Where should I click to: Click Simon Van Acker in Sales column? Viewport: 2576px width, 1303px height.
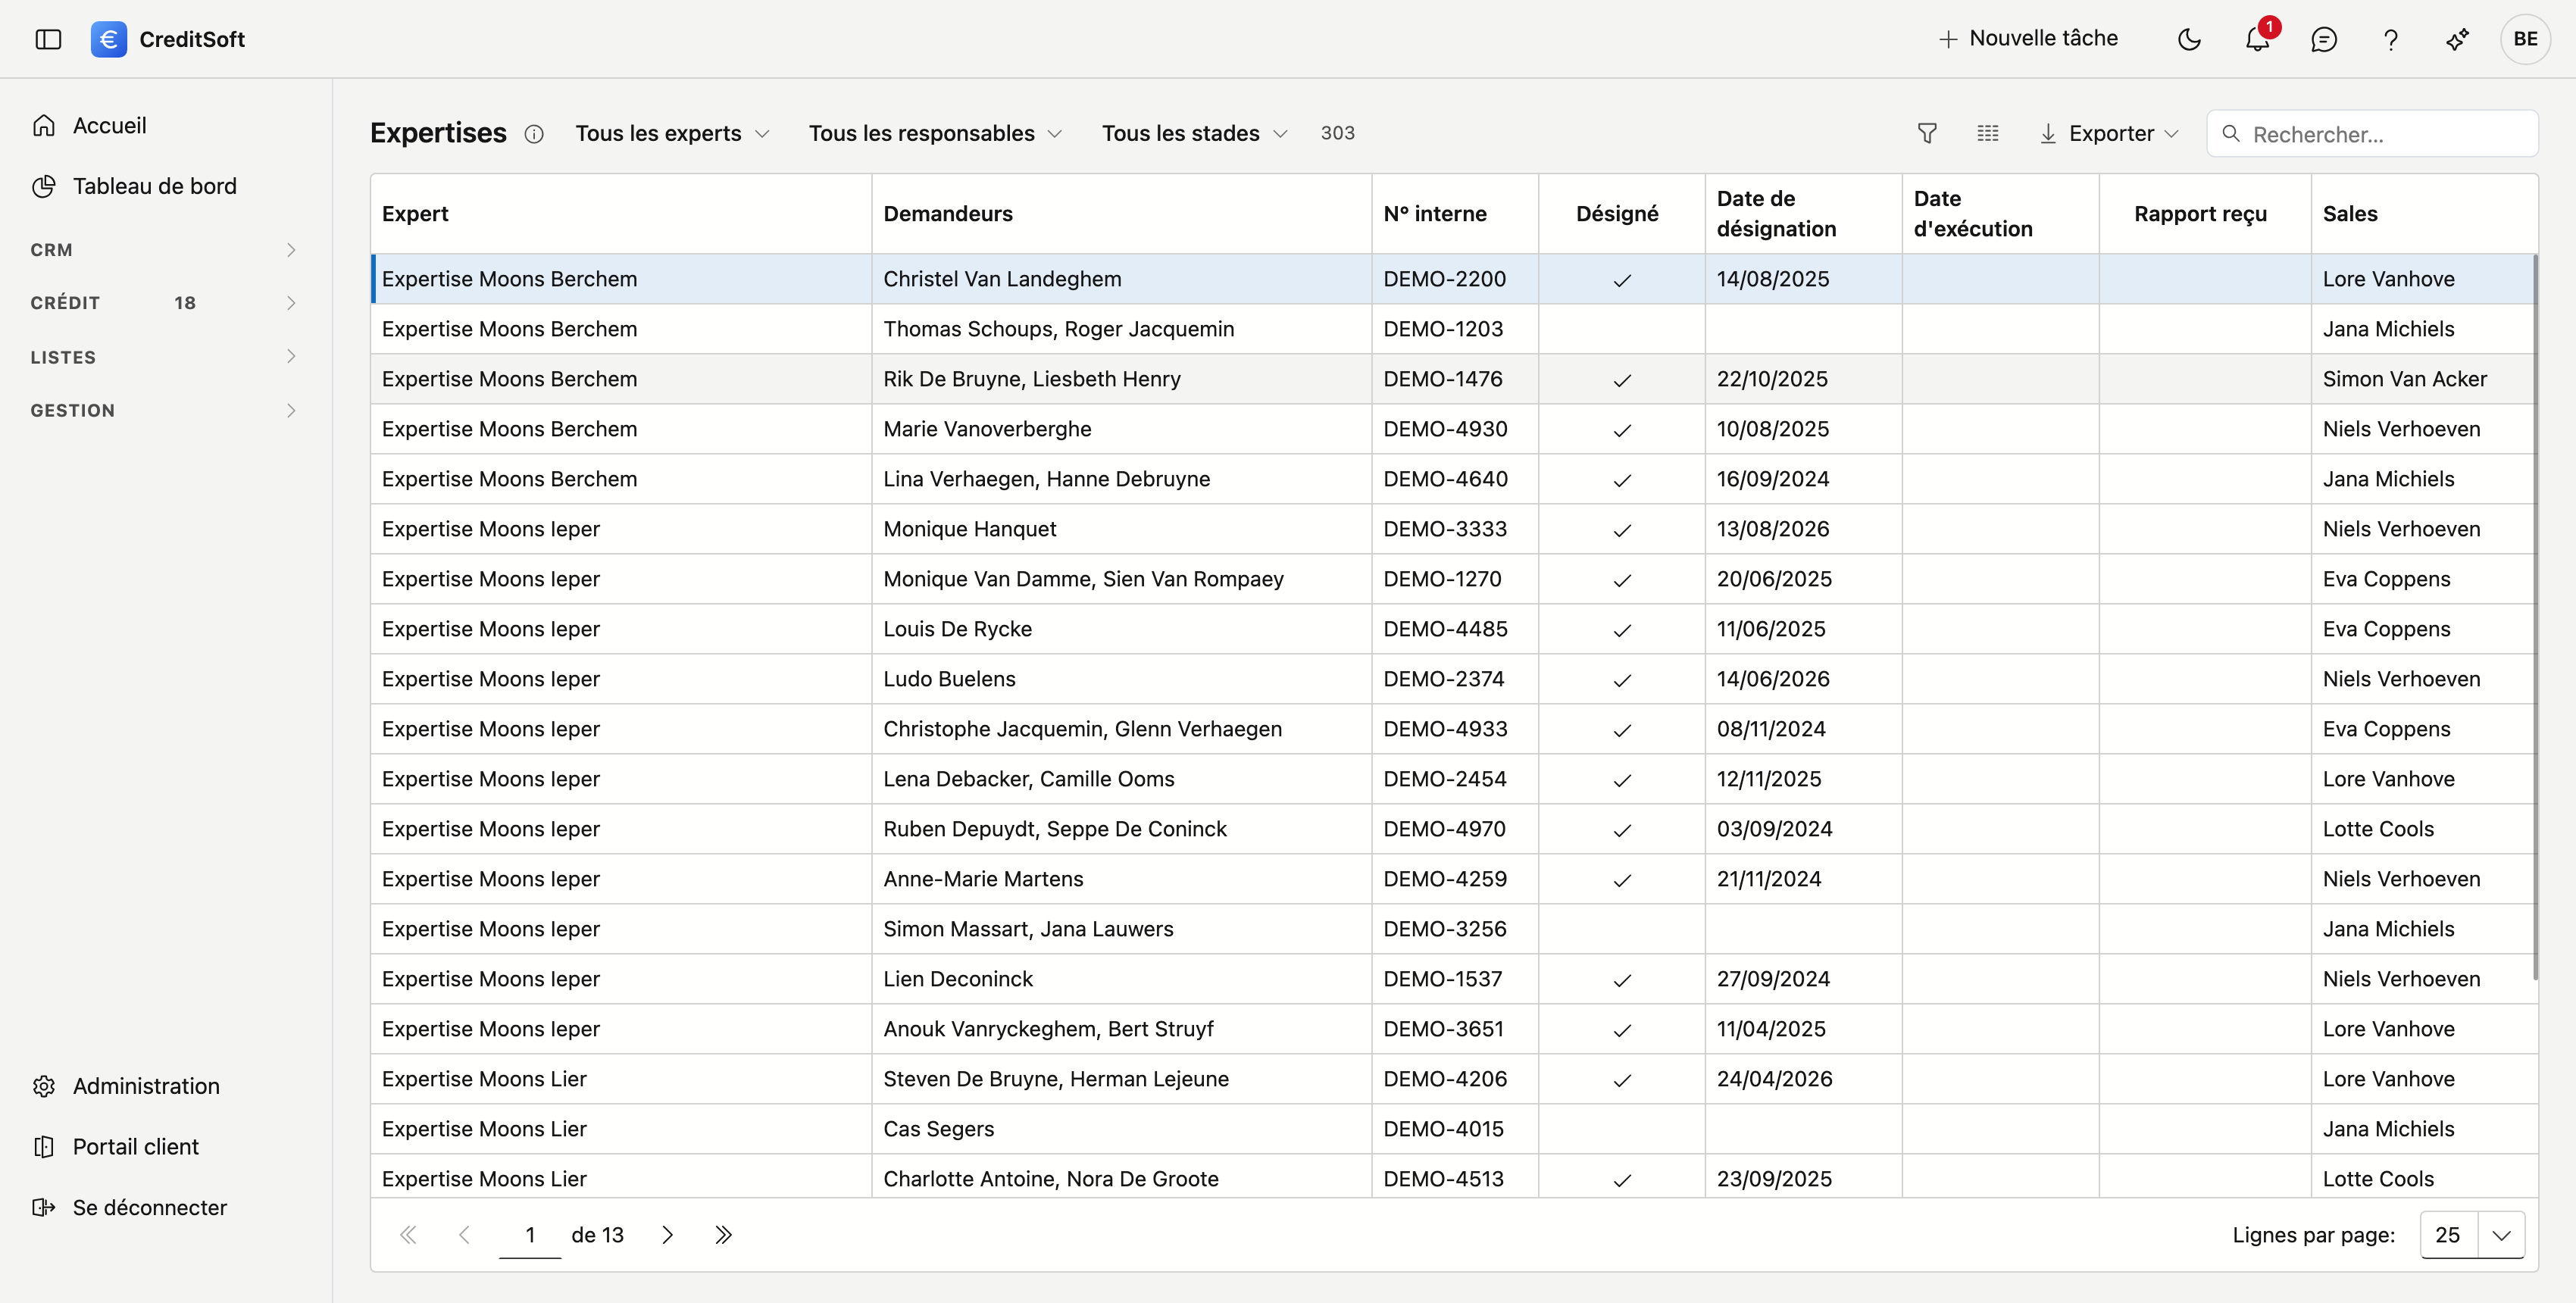pyautogui.click(x=2404, y=379)
